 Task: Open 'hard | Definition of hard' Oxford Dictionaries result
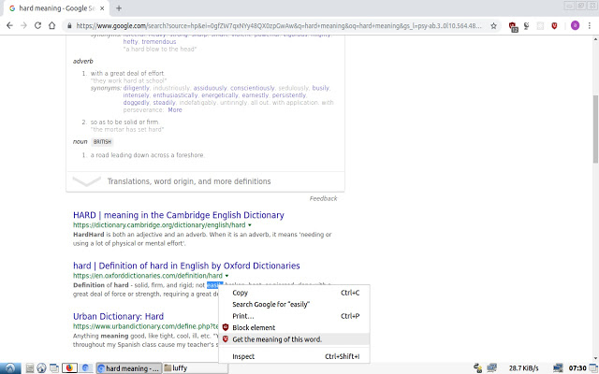[x=186, y=266]
